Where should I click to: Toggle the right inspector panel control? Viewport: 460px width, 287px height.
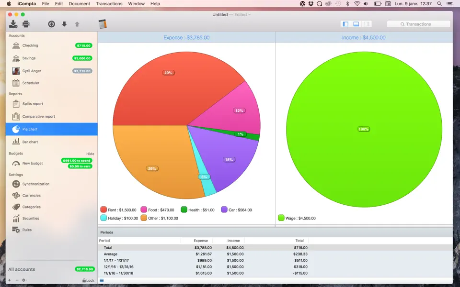click(x=366, y=24)
